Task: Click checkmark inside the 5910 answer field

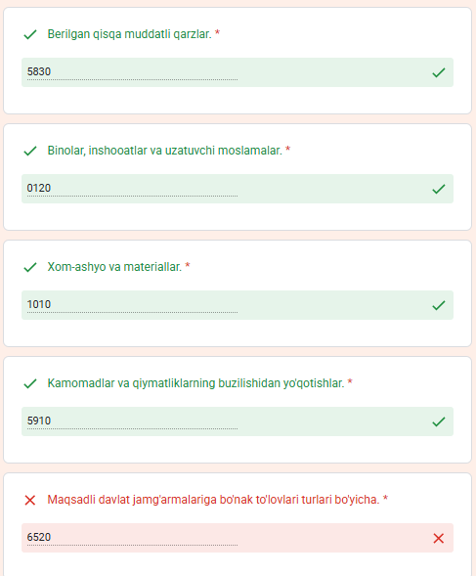Action: [439, 421]
